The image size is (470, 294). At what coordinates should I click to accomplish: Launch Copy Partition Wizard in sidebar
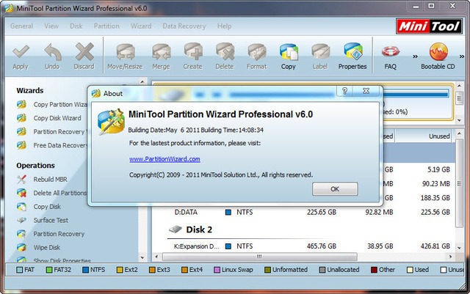[51, 105]
